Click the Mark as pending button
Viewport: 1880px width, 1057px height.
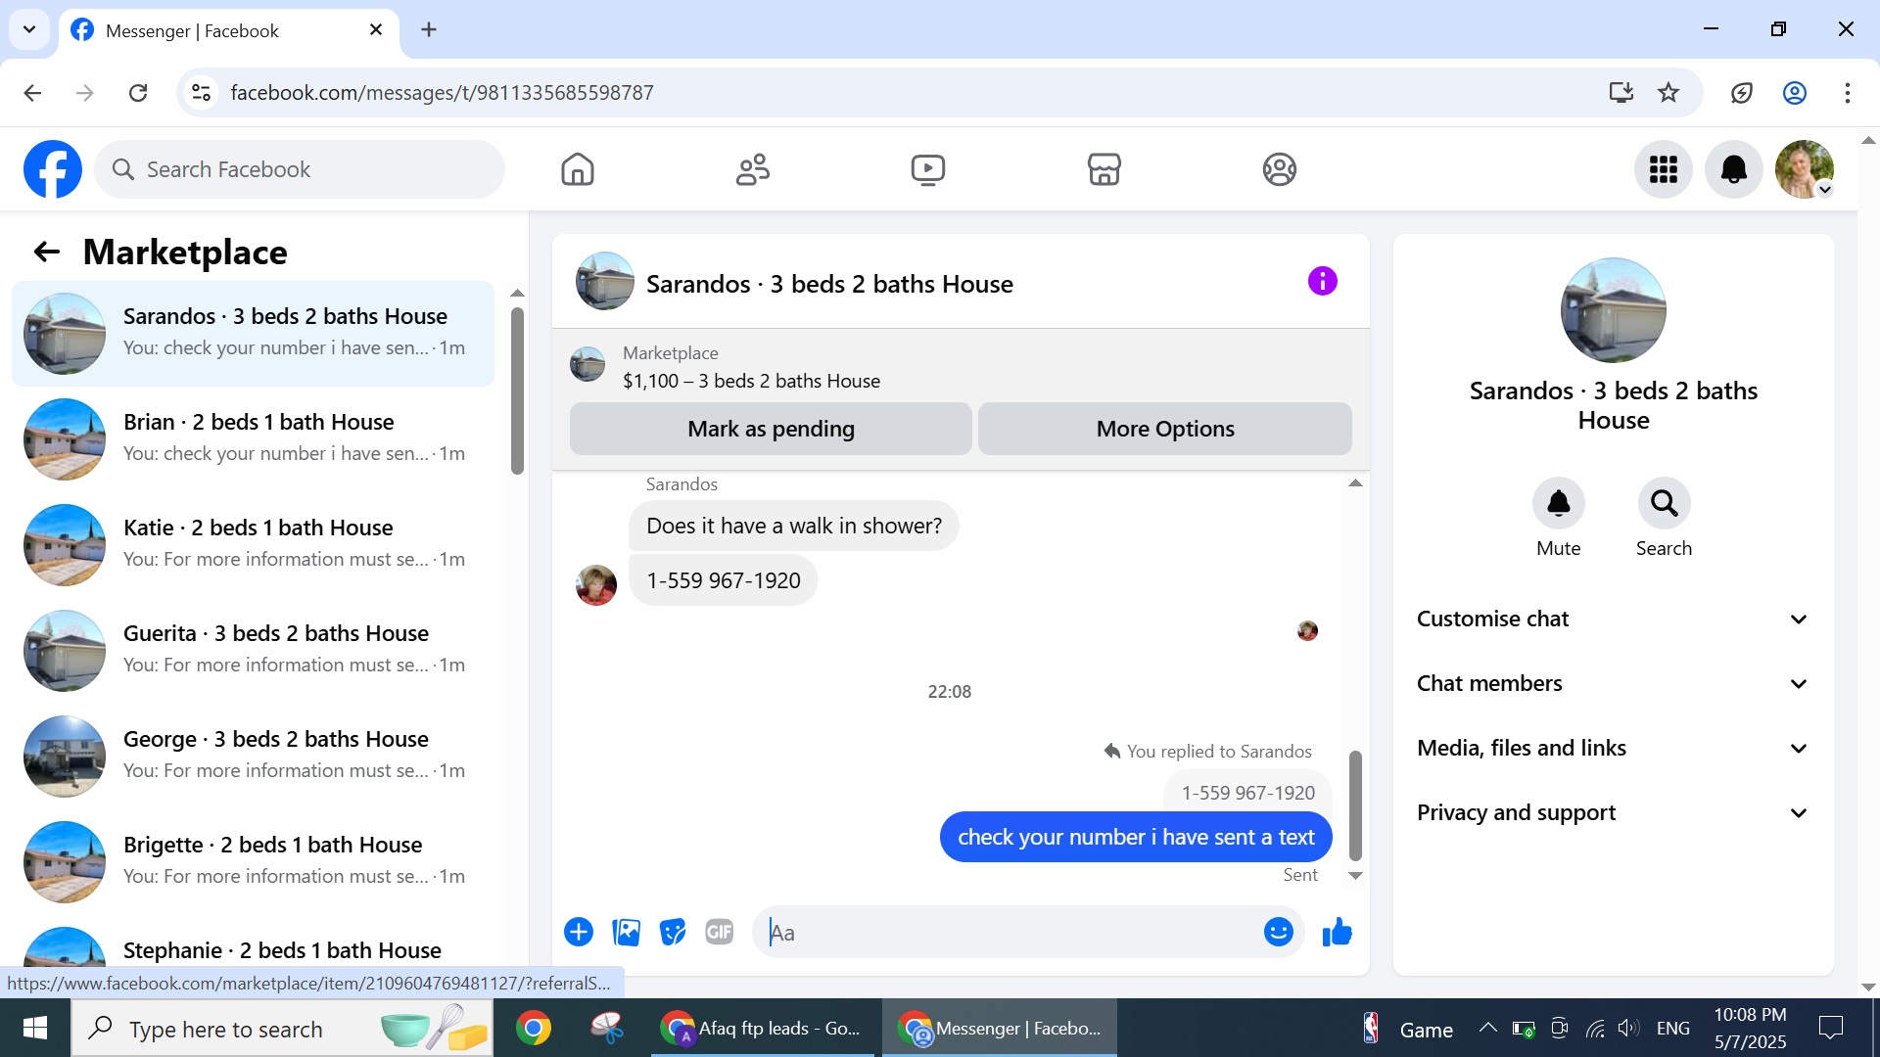pos(771,429)
